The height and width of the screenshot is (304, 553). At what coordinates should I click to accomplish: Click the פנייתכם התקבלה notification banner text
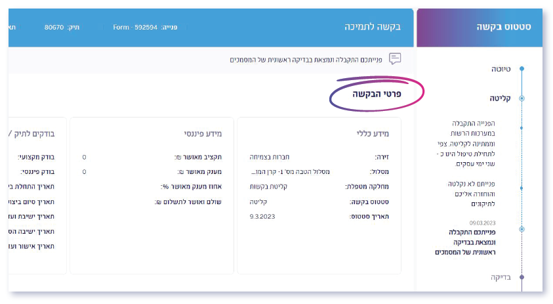coord(307,59)
